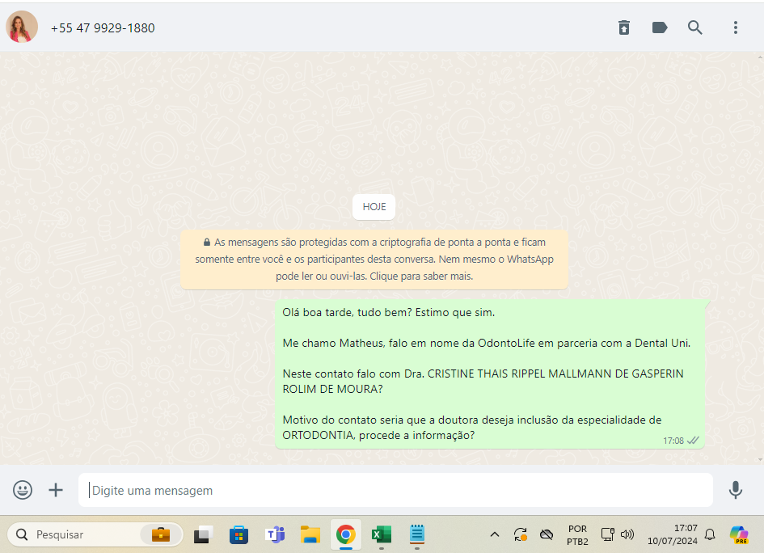Open clock showing 17:07 10/07/2024

click(x=672, y=534)
